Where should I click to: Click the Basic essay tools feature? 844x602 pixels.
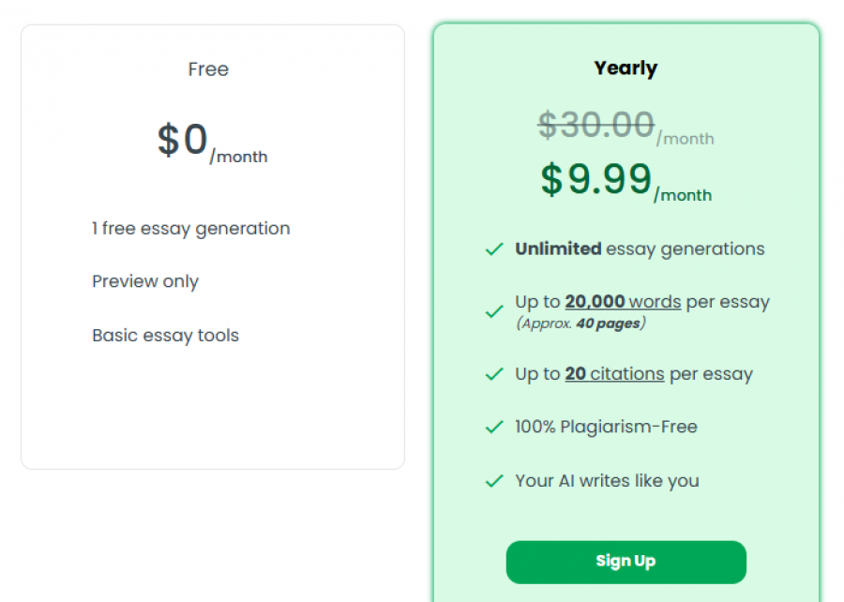tap(165, 335)
